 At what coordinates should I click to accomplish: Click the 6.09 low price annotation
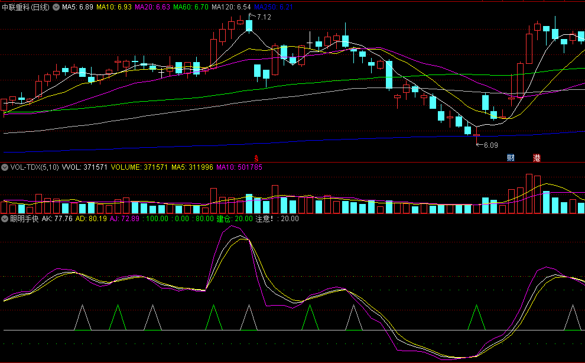click(x=490, y=145)
